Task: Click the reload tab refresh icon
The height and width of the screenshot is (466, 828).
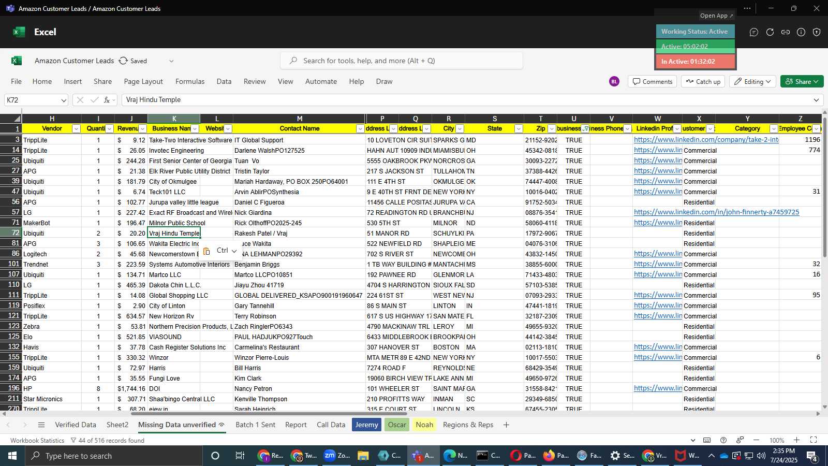Action: (770, 32)
